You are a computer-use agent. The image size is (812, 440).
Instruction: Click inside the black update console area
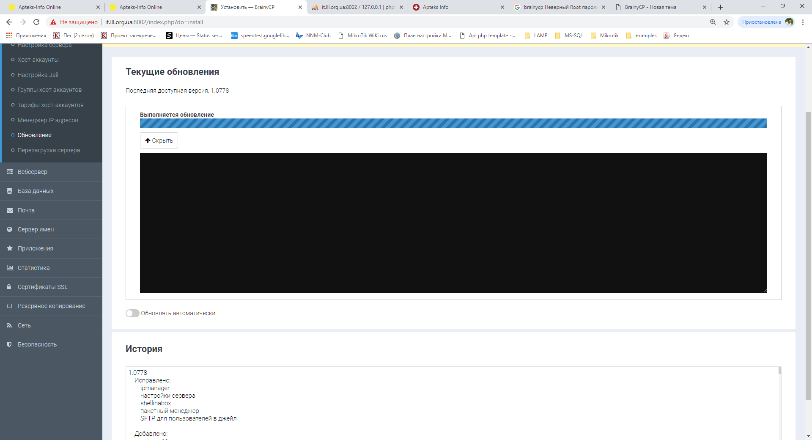click(453, 223)
